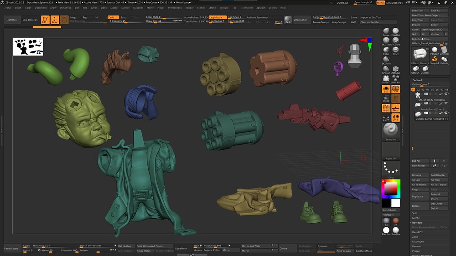Toggle Local rotation mode
The height and width of the screenshot is (256, 456).
click(x=395, y=118)
